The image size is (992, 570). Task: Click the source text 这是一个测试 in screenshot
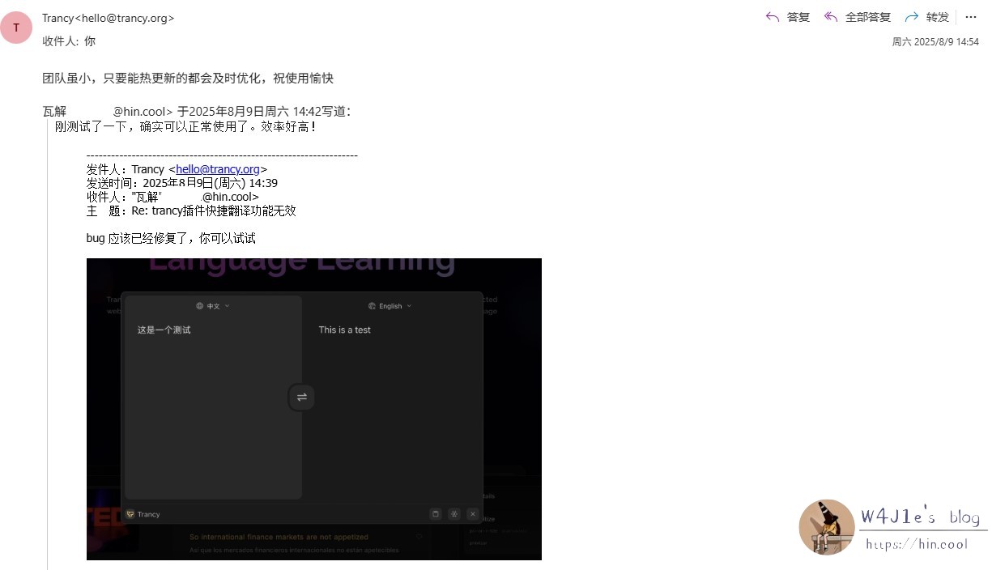(164, 330)
